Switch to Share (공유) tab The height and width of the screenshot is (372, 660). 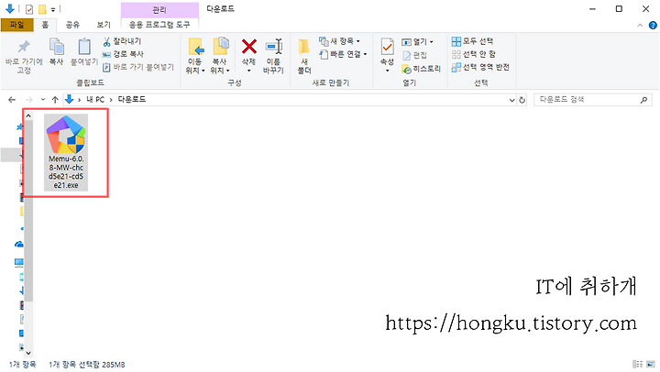coord(72,25)
